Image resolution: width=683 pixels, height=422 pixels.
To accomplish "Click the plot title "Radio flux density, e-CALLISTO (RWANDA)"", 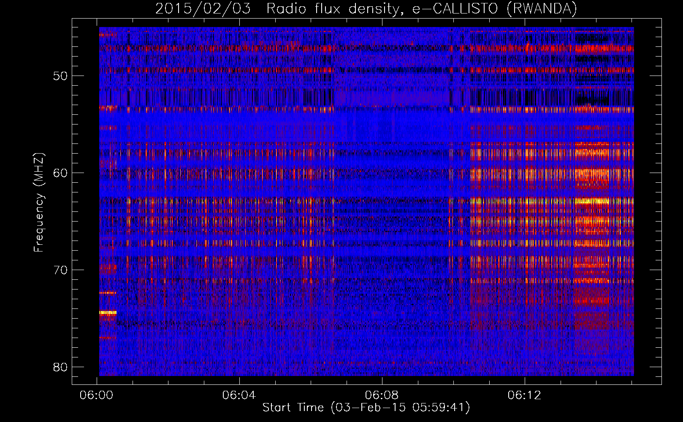I will 422,8.
